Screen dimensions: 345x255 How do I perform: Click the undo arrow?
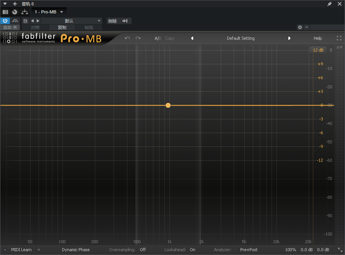[x=127, y=38]
